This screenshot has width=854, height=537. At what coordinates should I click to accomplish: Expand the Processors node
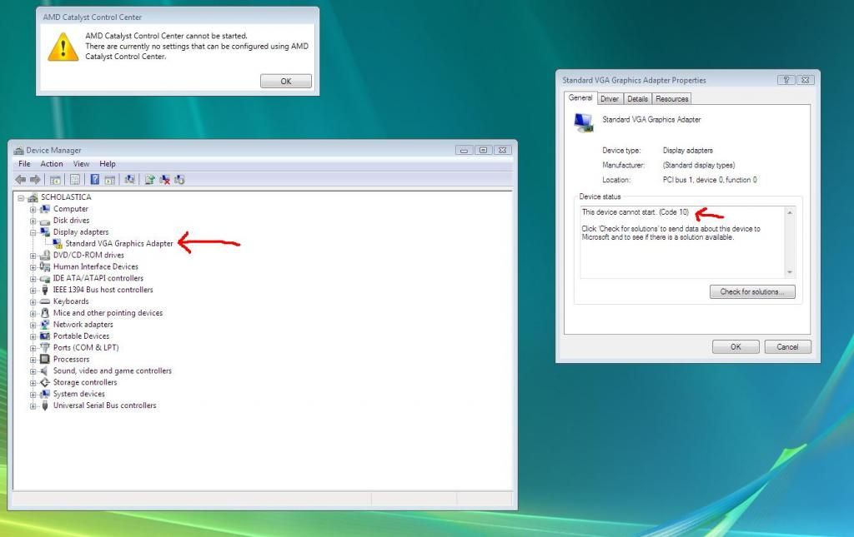pyautogui.click(x=33, y=360)
